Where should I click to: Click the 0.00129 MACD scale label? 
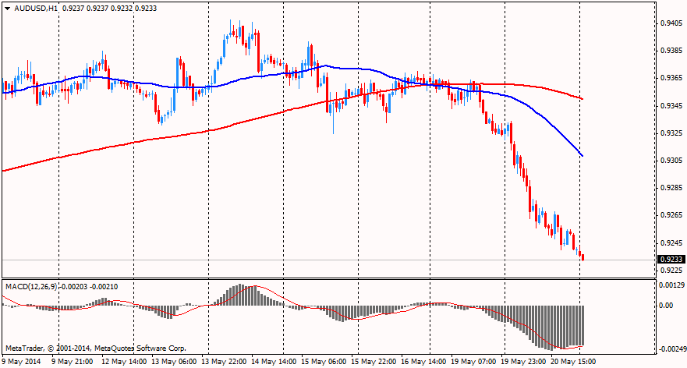(671, 285)
